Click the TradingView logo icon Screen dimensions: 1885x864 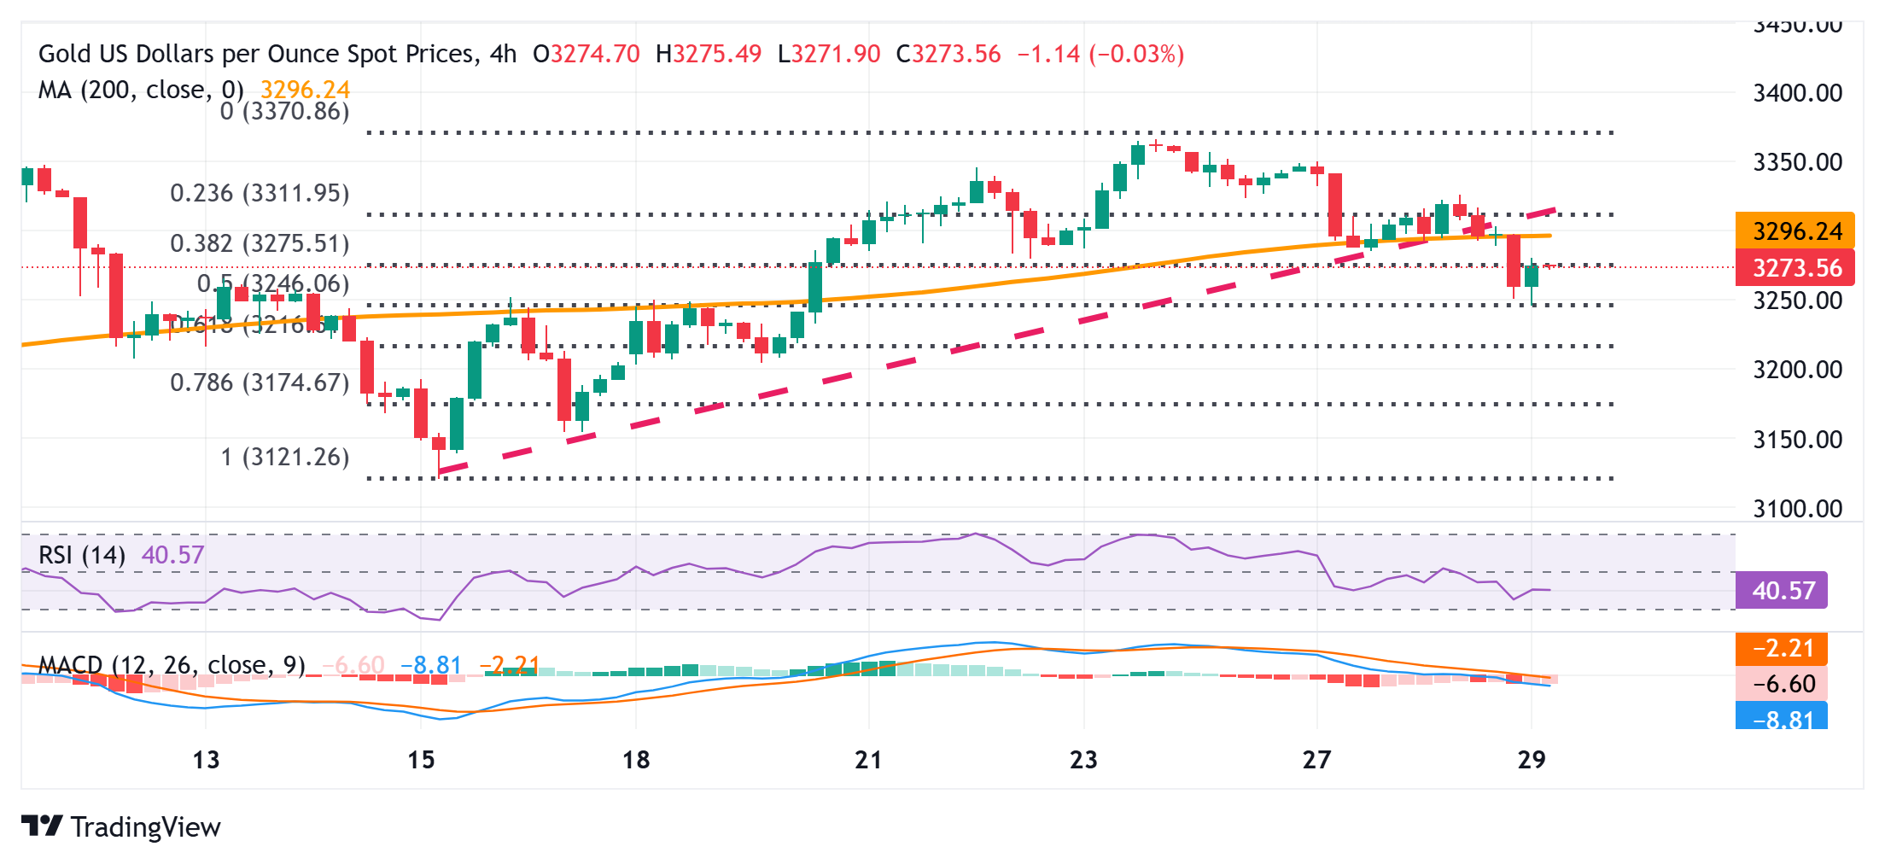pyautogui.click(x=42, y=826)
